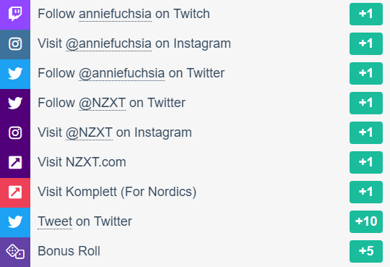
Task: Click the Instagram icon for @NZXT entry
Action: pos(15,133)
